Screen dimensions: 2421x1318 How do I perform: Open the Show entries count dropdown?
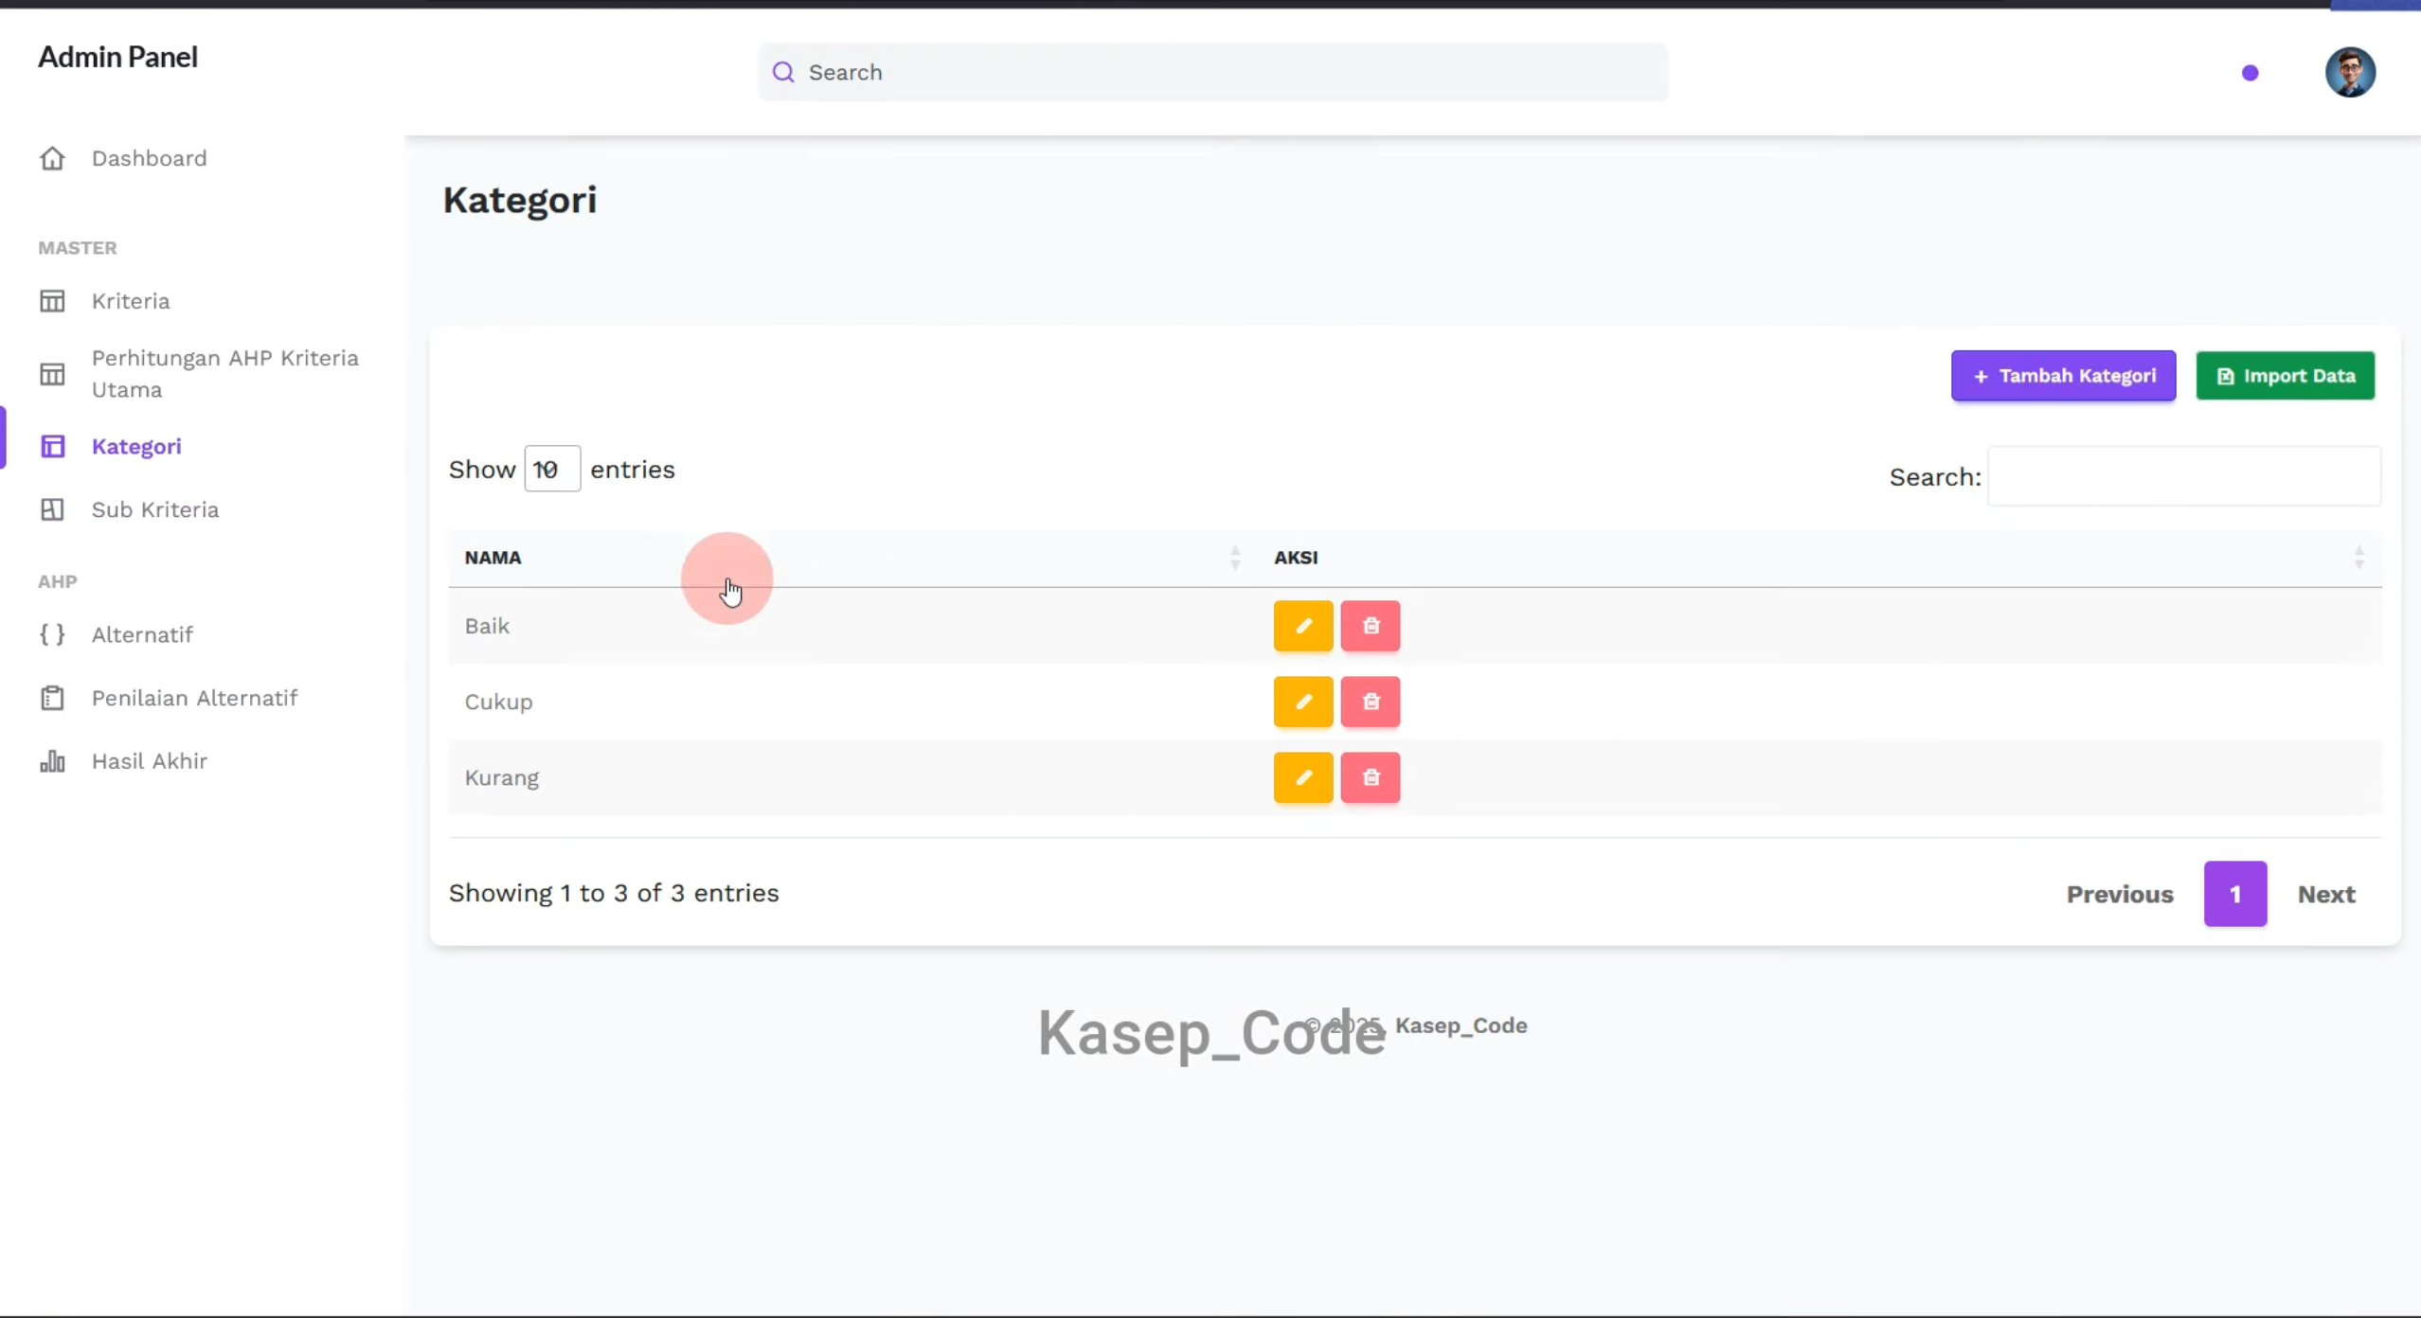[552, 469]
